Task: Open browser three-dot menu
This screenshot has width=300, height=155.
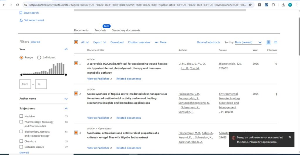Action: coord(297,5)
